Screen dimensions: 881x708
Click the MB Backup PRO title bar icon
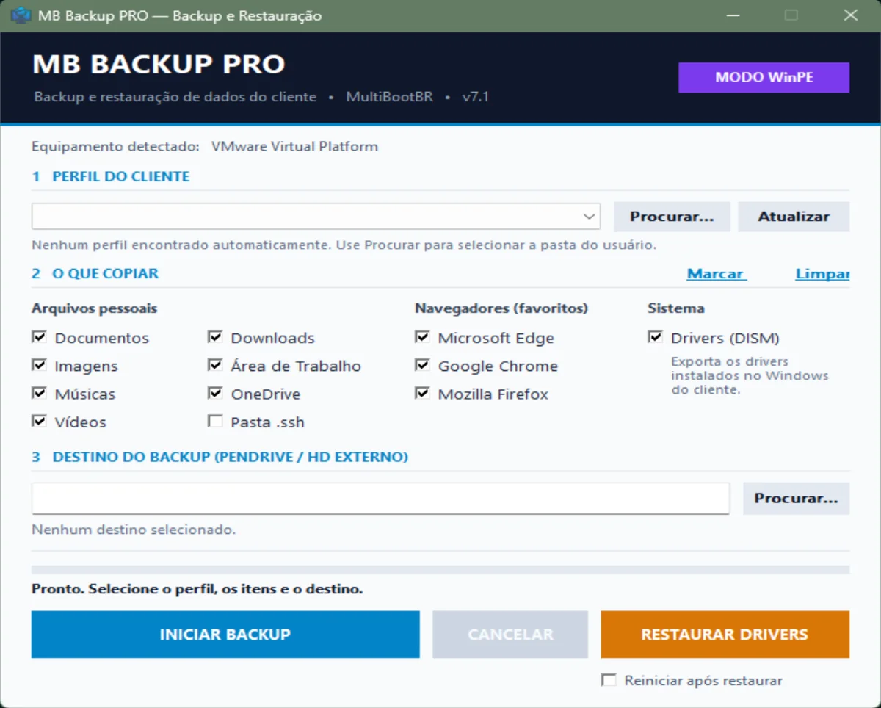coord(21,15)
